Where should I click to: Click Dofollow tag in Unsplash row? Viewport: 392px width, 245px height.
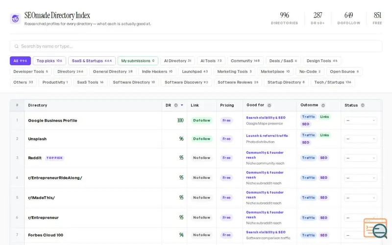(x=201, y=139)
